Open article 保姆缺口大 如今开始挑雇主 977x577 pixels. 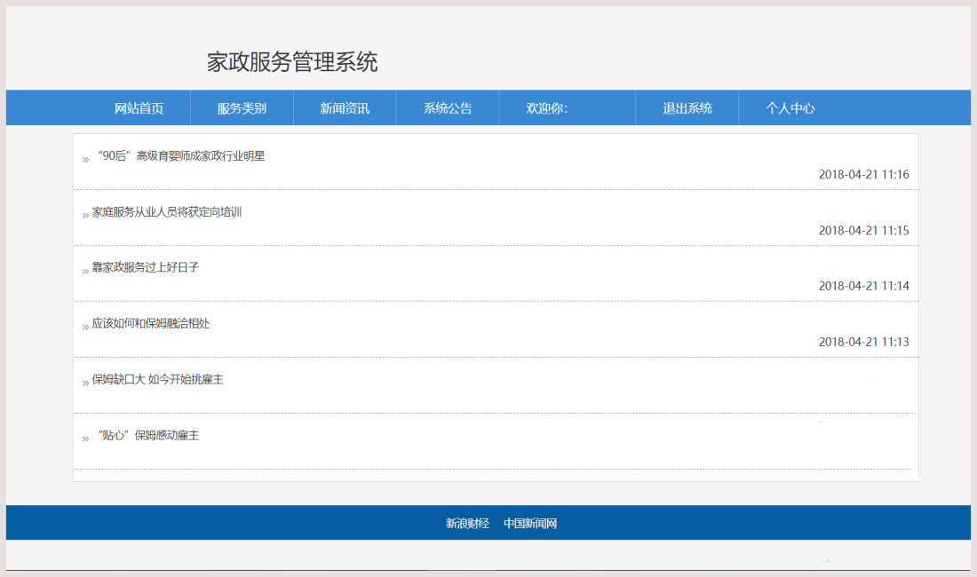[x=157, y=380]
